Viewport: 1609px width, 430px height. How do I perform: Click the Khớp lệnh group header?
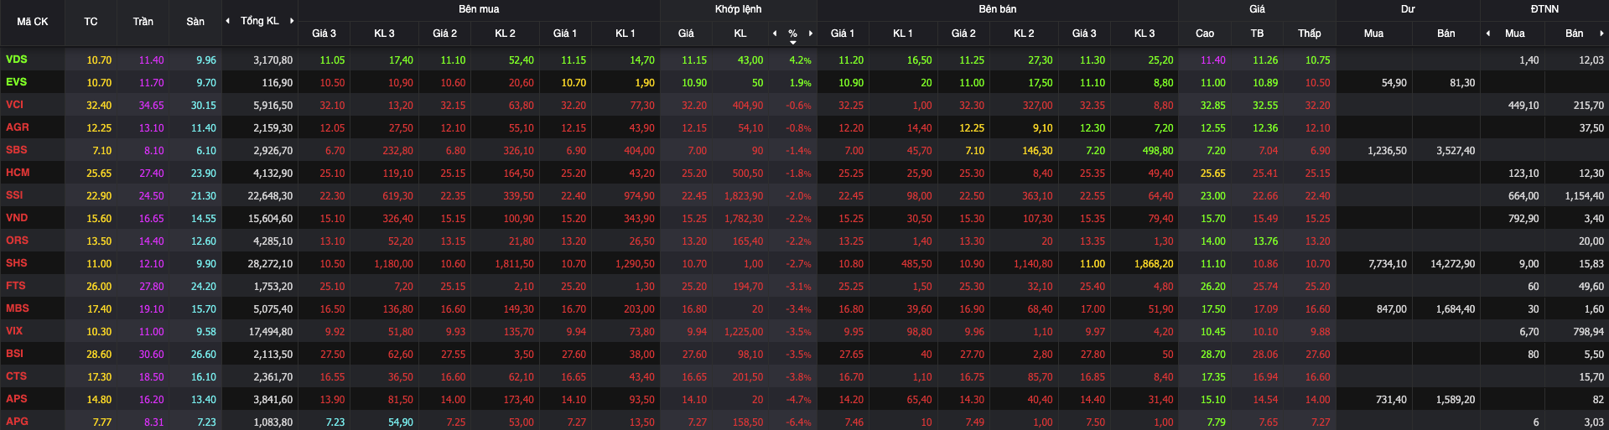(x=739, y=9)
